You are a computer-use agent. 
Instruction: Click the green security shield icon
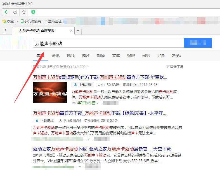coord(33,12)
